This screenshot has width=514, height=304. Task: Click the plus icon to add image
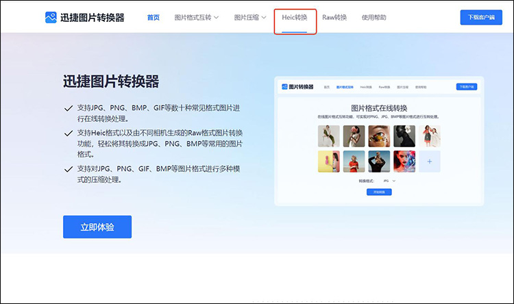(x=429, y=162)
